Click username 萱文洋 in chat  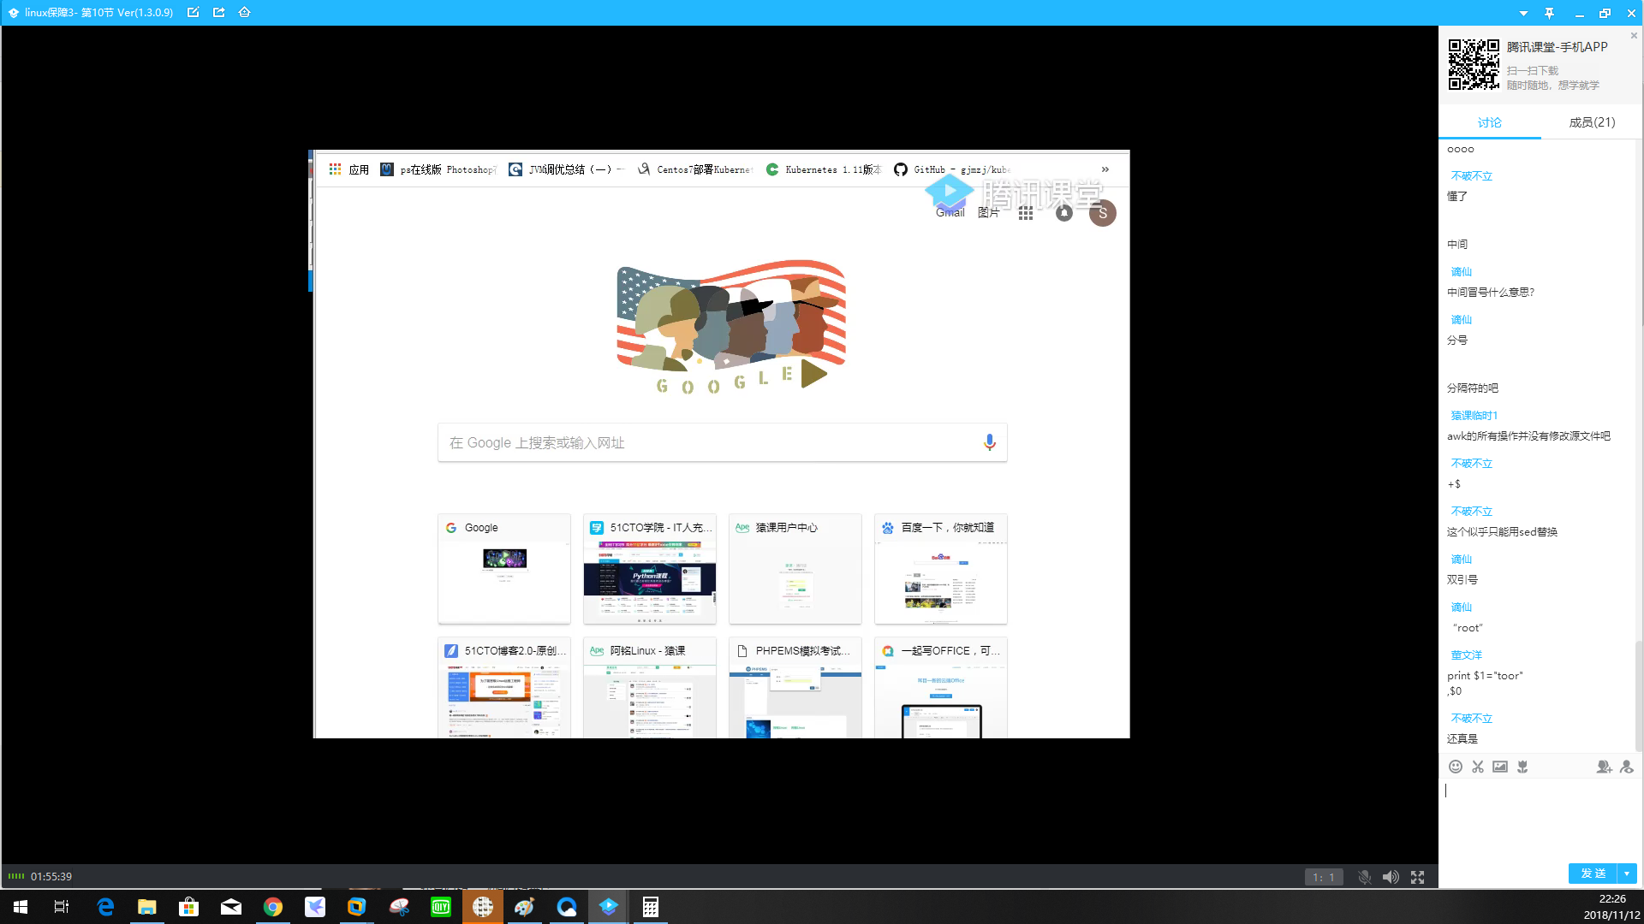pyautogui.click(x=1466, y=655)
